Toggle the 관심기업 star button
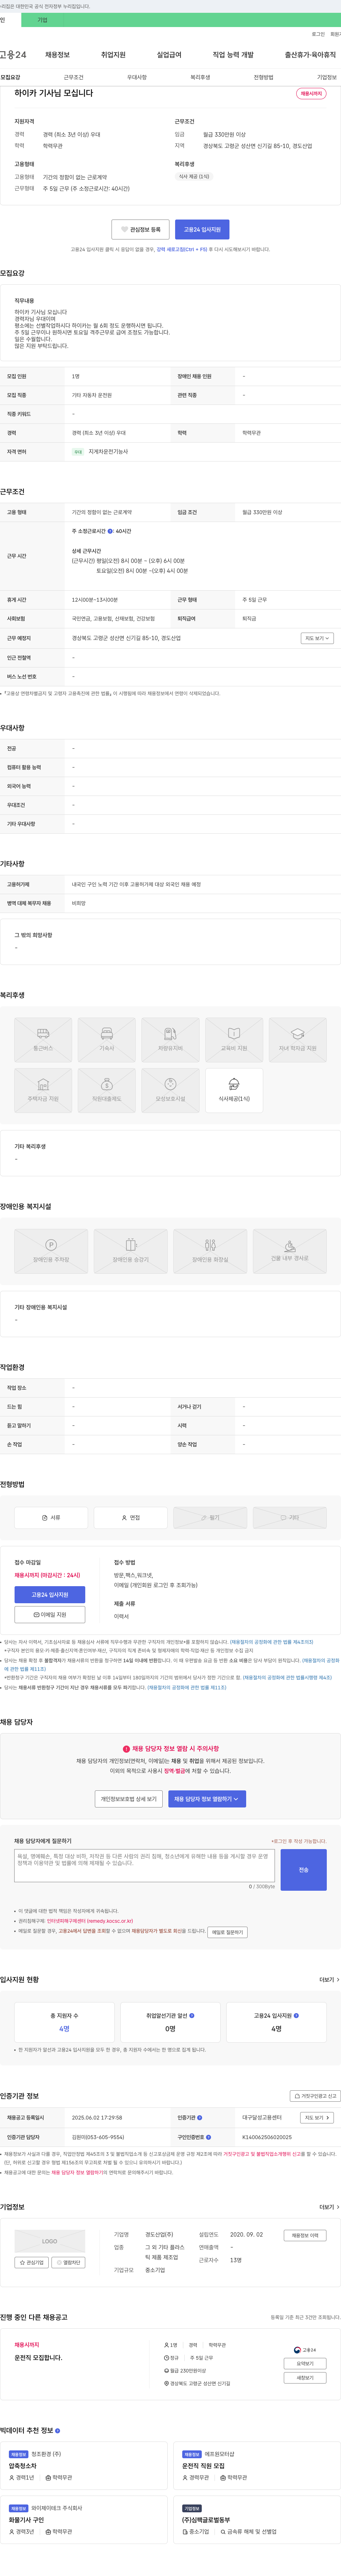 coord(32,2262)
